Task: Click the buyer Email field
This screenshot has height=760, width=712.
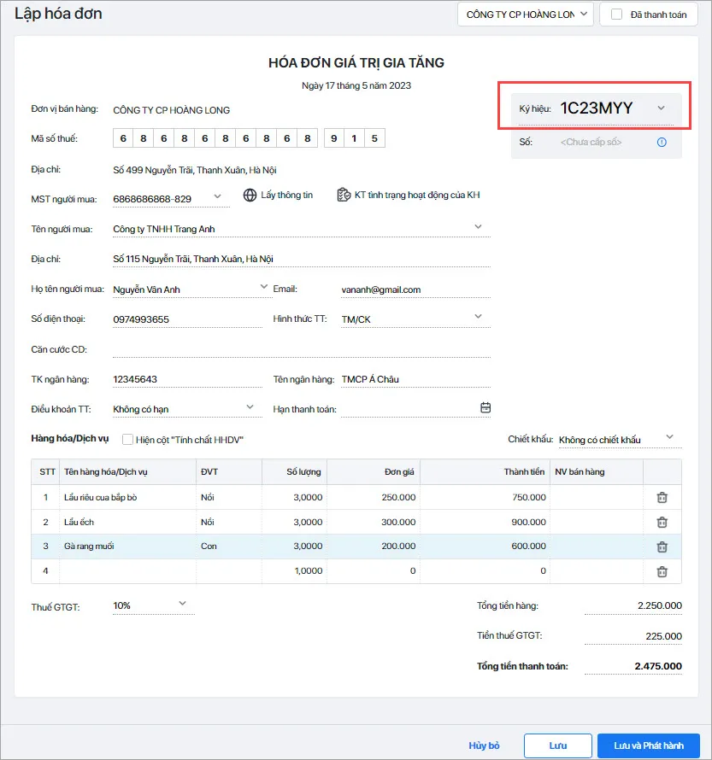Action: (416, 289)
